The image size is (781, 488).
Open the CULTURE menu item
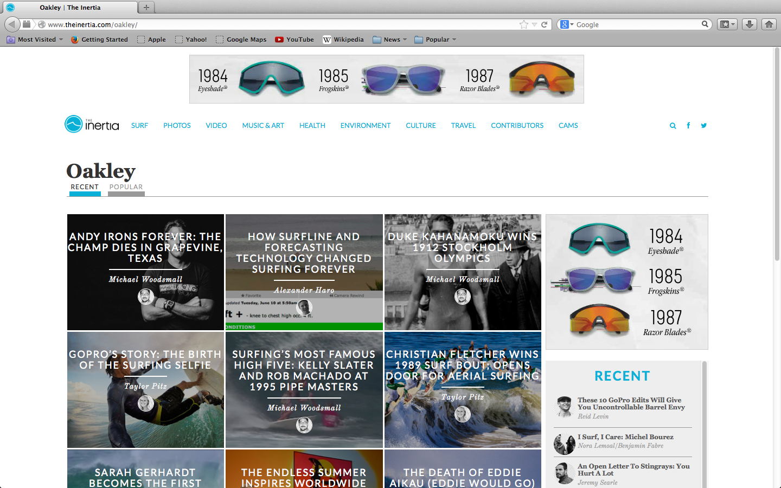tap(421, 125)
